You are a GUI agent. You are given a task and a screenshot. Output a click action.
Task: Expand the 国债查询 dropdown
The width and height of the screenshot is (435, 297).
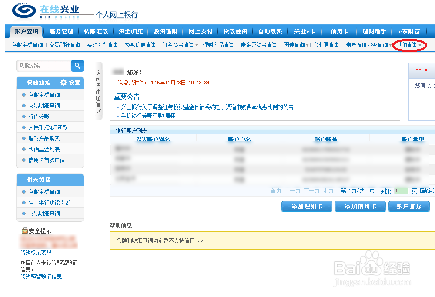[296, 45]
